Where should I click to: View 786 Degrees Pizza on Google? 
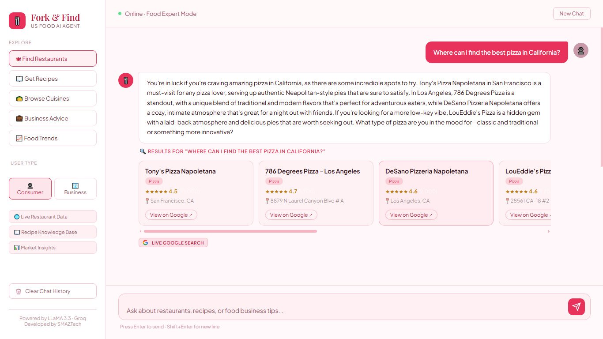pos(291,215)
